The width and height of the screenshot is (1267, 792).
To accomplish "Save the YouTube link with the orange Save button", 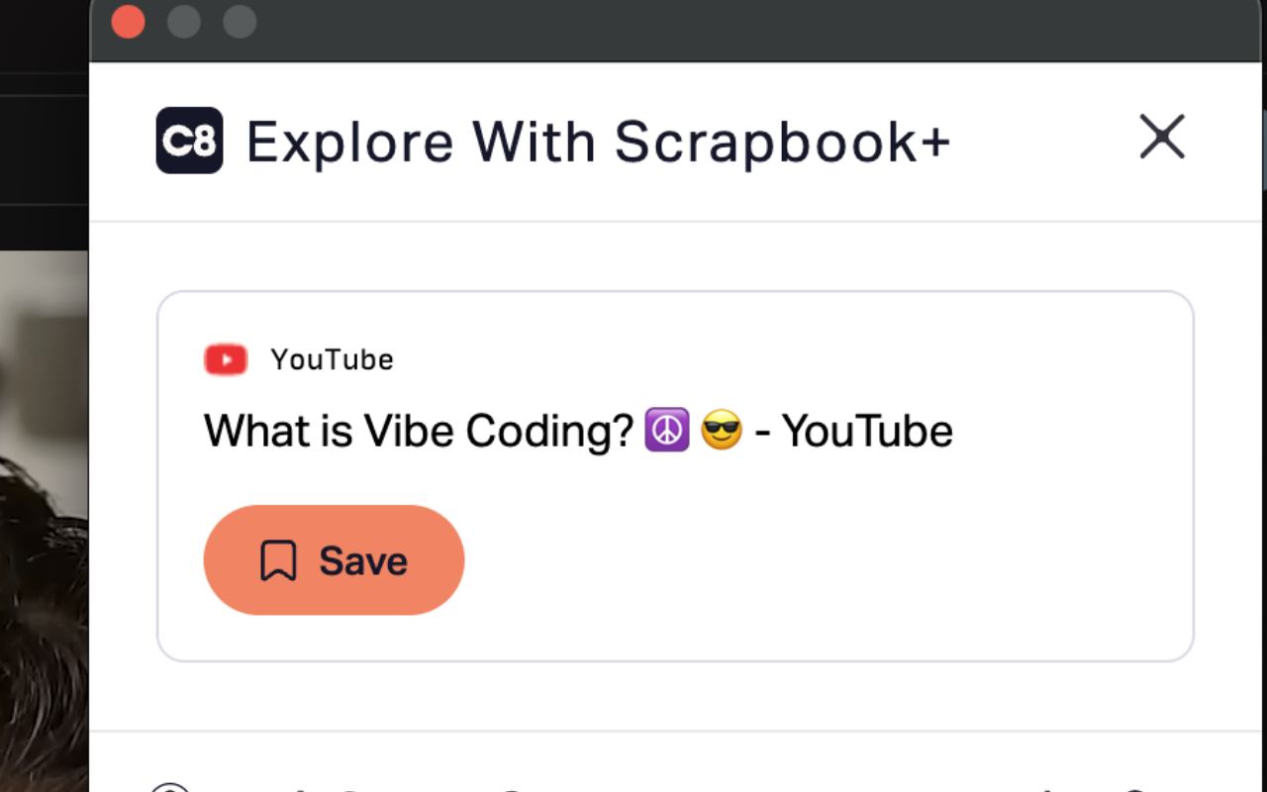I will pos(334,559).
